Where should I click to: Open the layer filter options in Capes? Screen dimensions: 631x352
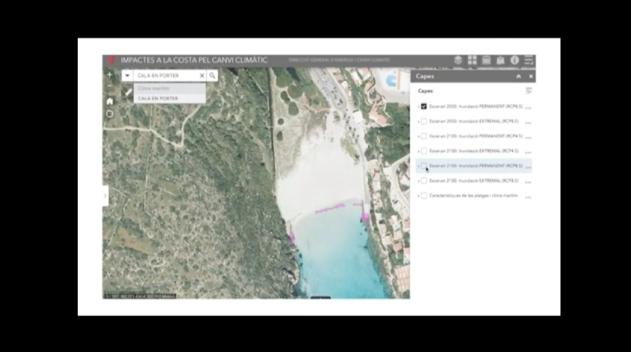[x=529, y=91]
